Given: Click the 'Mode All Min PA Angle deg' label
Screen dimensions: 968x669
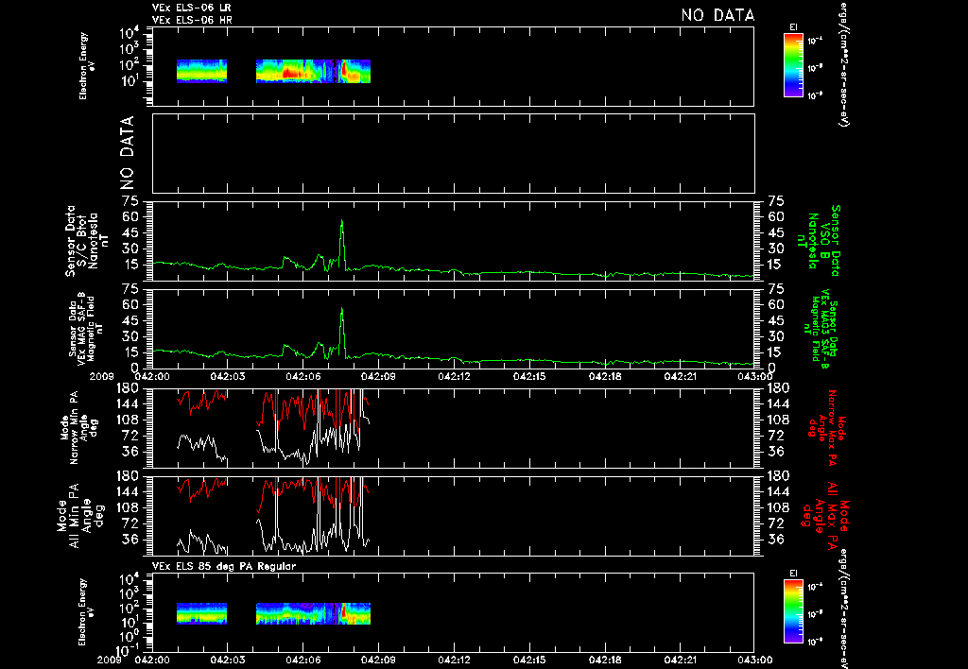Looking at the screenshot, I should 81,515.
